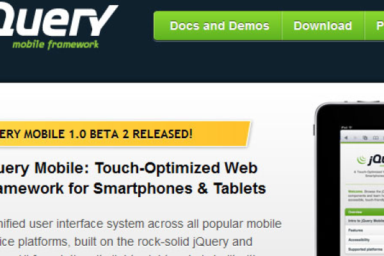
Task: Click the iPad device hardware side button
Action: (314, 130)
